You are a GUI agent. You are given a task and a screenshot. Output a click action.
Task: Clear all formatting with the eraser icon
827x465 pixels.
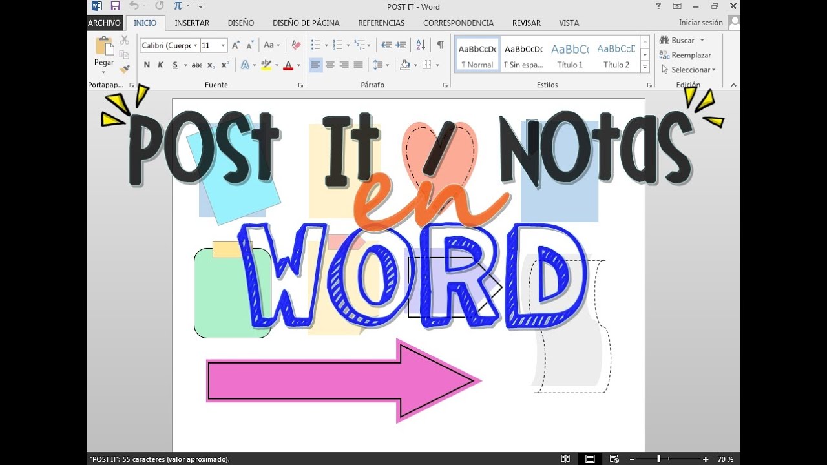coord(296,45)
